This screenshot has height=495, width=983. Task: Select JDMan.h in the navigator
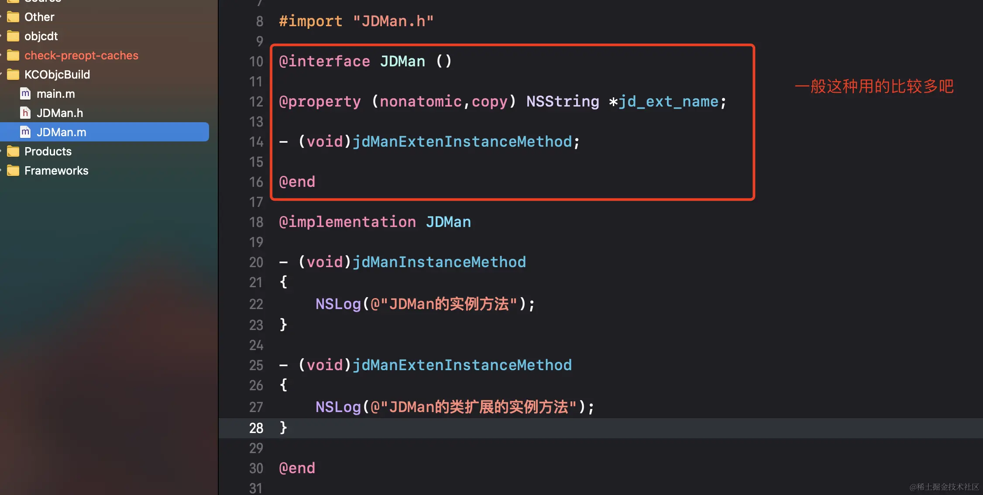point(60,113)
